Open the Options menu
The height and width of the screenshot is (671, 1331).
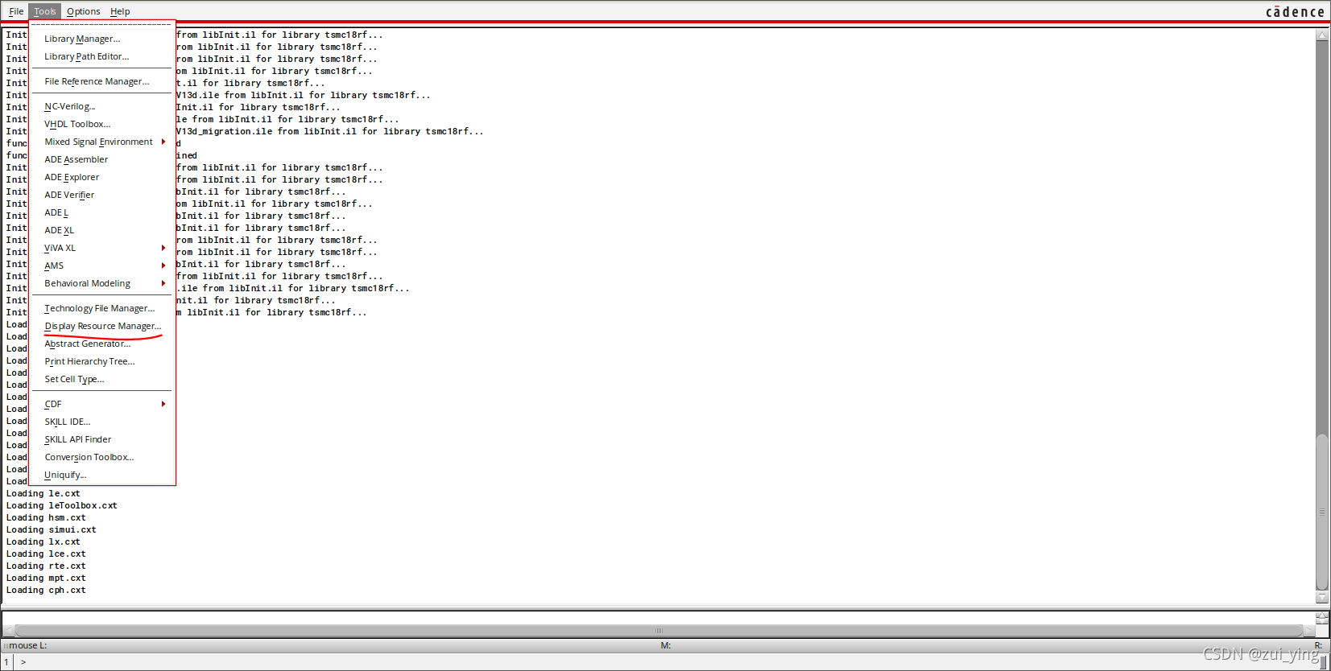(83, 11)
